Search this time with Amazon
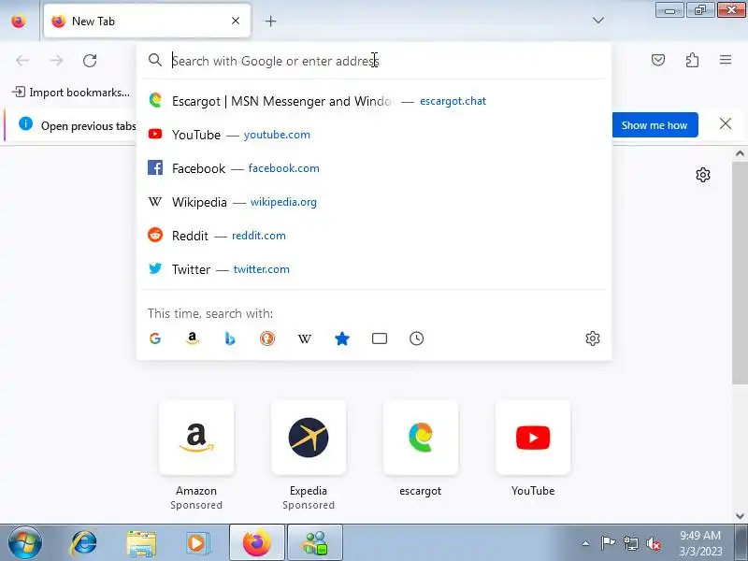The image size is (748, 561). [193, 338]
